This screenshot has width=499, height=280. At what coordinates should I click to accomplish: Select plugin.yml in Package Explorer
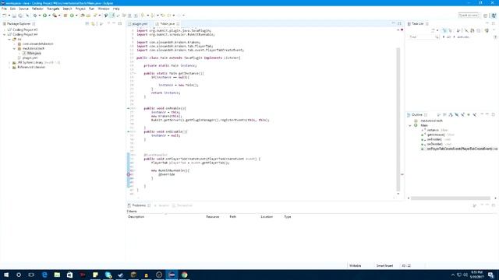[x=30, y=58]
